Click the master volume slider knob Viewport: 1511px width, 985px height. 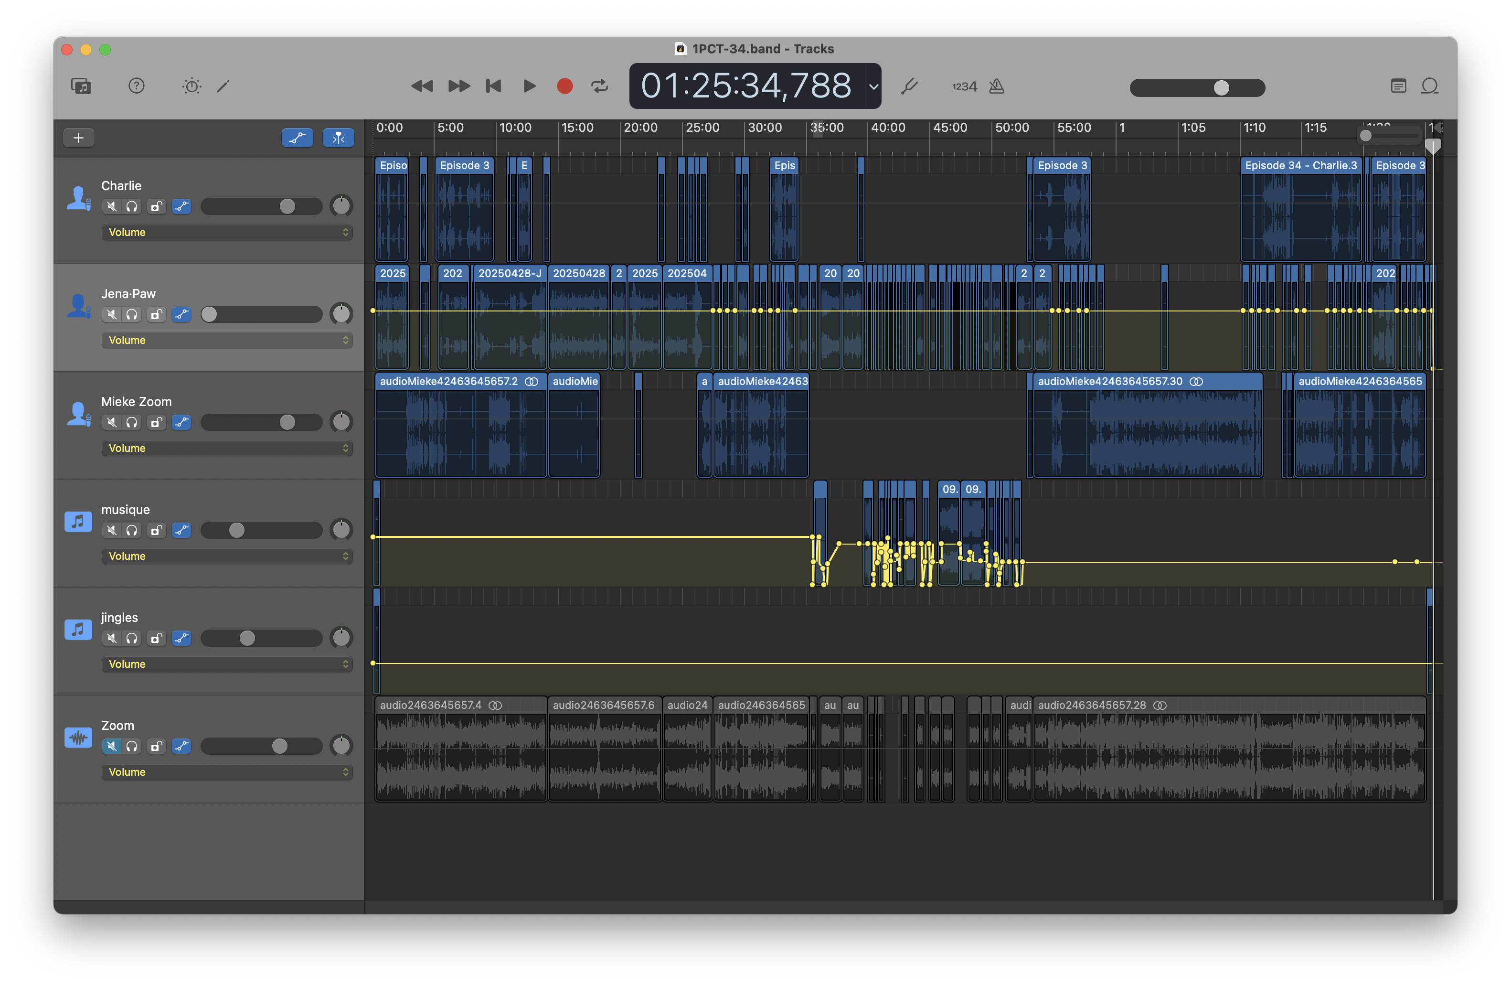1221,87
